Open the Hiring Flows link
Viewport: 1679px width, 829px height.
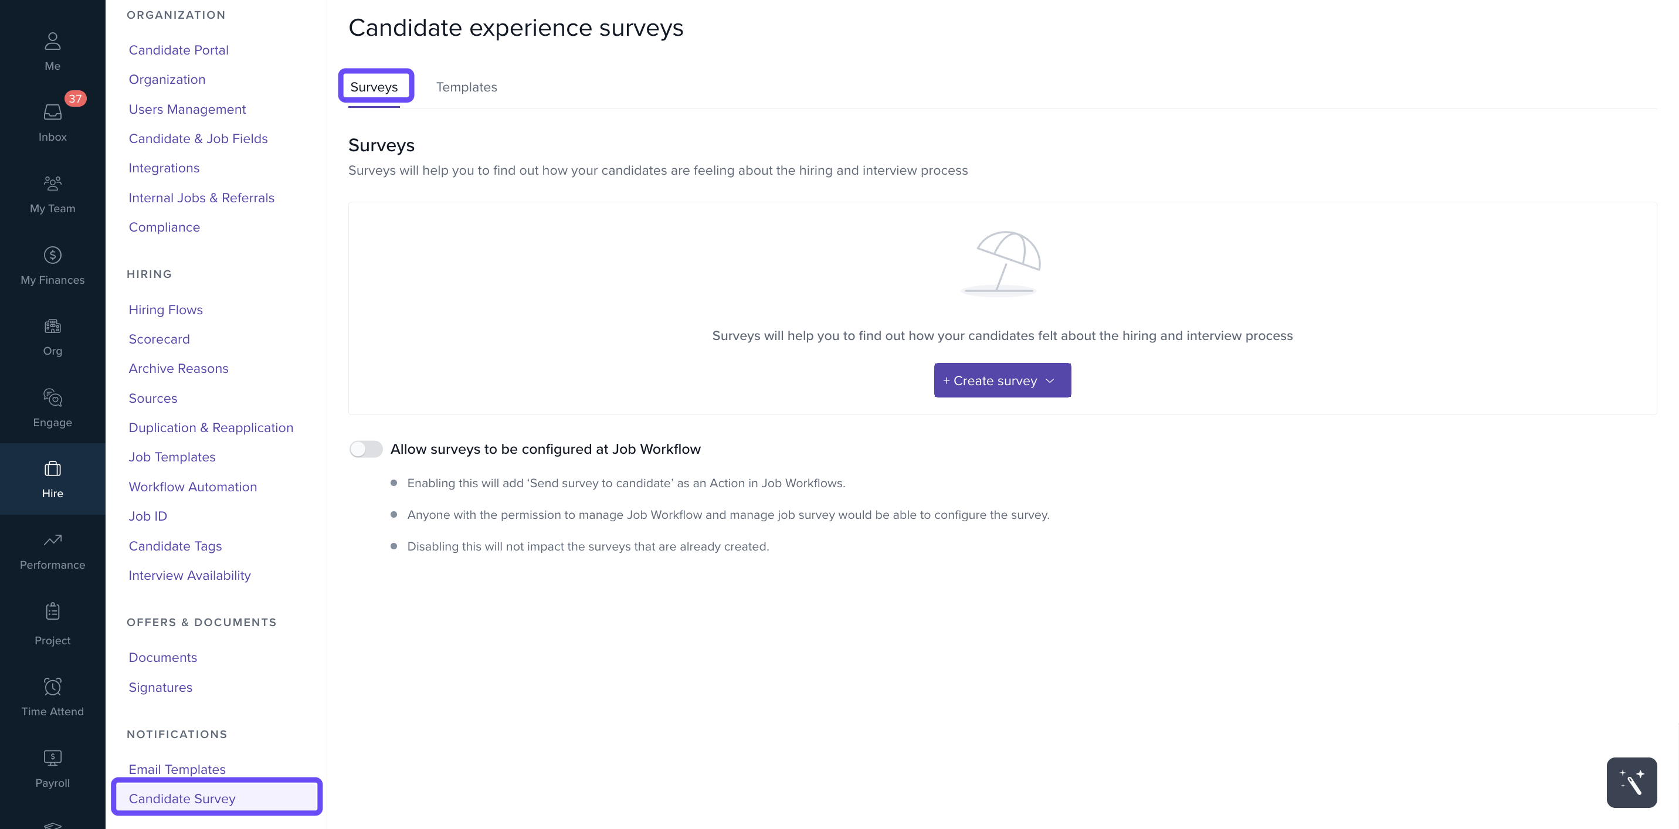[x=165, y=310]
